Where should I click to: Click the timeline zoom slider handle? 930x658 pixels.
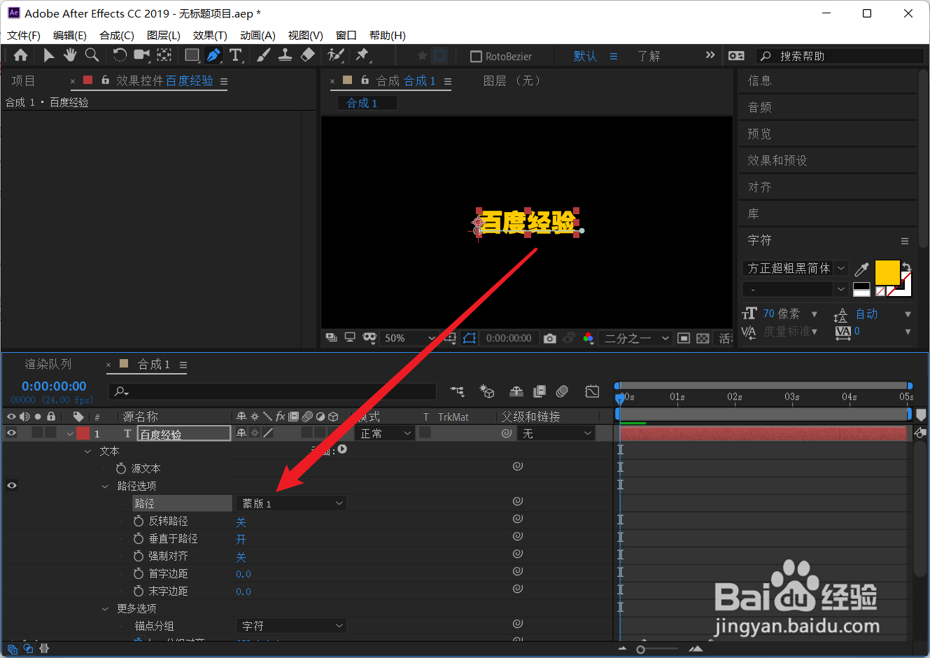pos(640,650)
